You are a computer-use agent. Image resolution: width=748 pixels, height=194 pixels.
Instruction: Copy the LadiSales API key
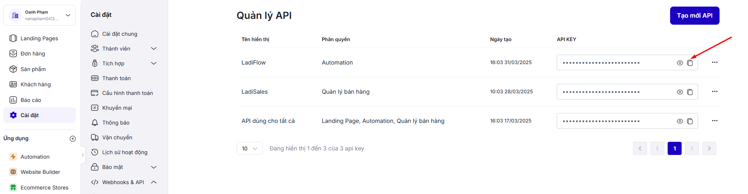[690, 92]
